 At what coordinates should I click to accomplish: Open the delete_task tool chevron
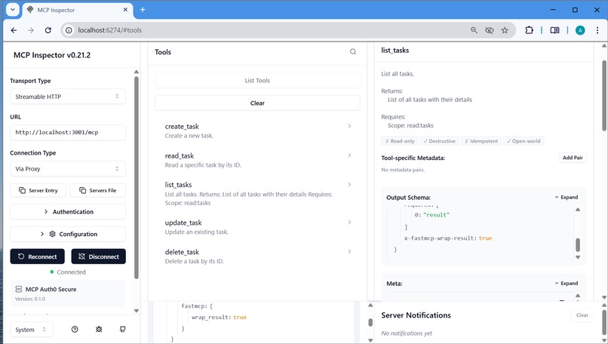(x=349, y=252)
